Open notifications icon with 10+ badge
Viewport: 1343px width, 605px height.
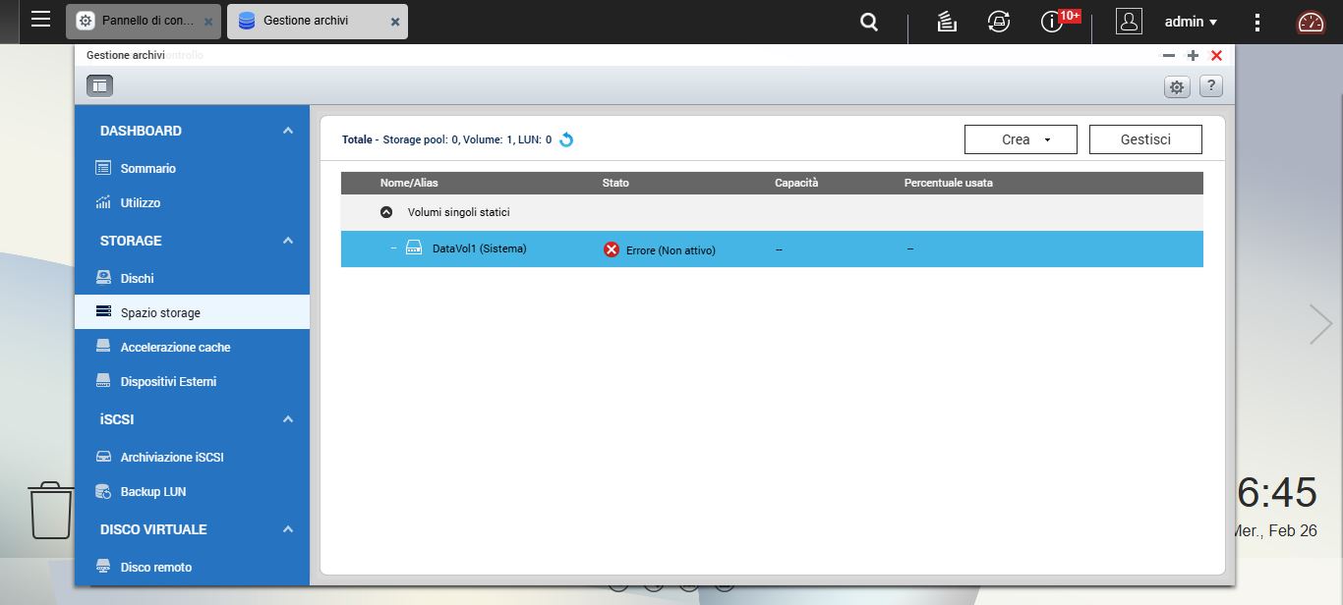[1053, 22]
